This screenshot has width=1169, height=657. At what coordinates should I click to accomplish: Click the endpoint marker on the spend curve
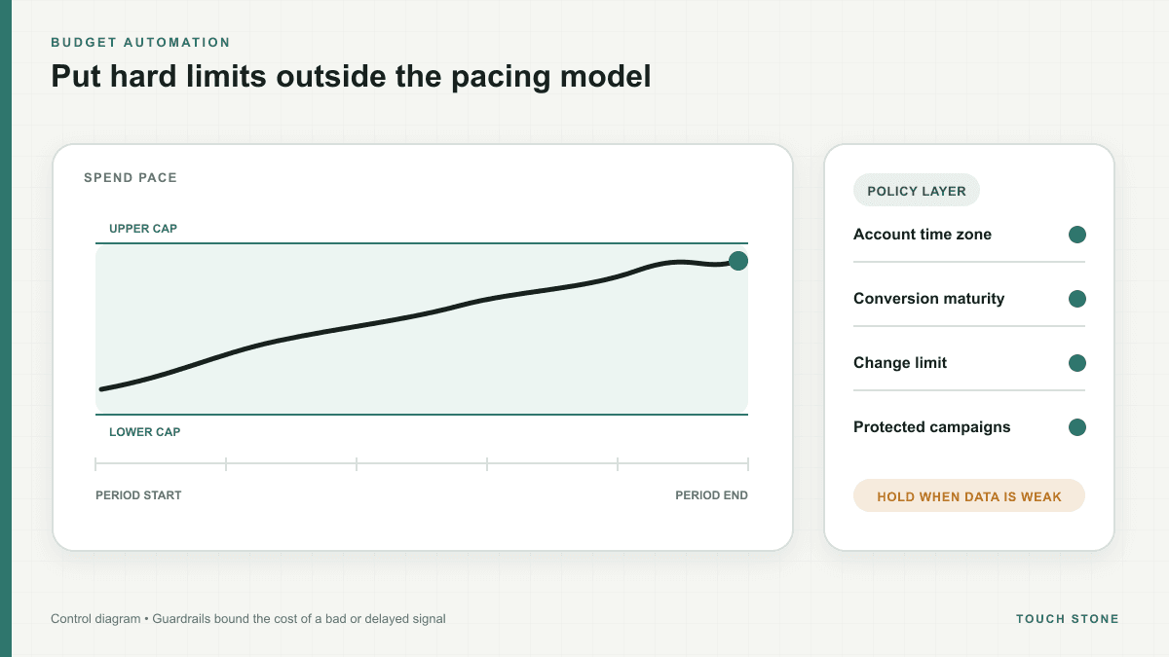tap(738, 261)
